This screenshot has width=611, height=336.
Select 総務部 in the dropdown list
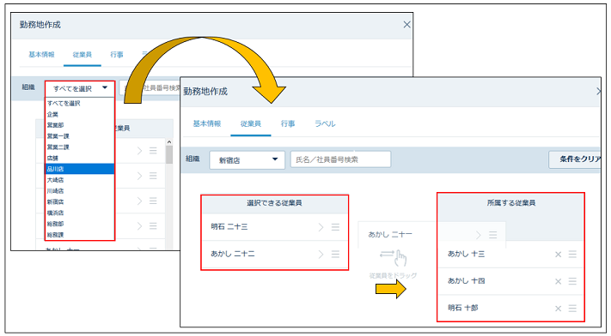[x=80, y=224]
